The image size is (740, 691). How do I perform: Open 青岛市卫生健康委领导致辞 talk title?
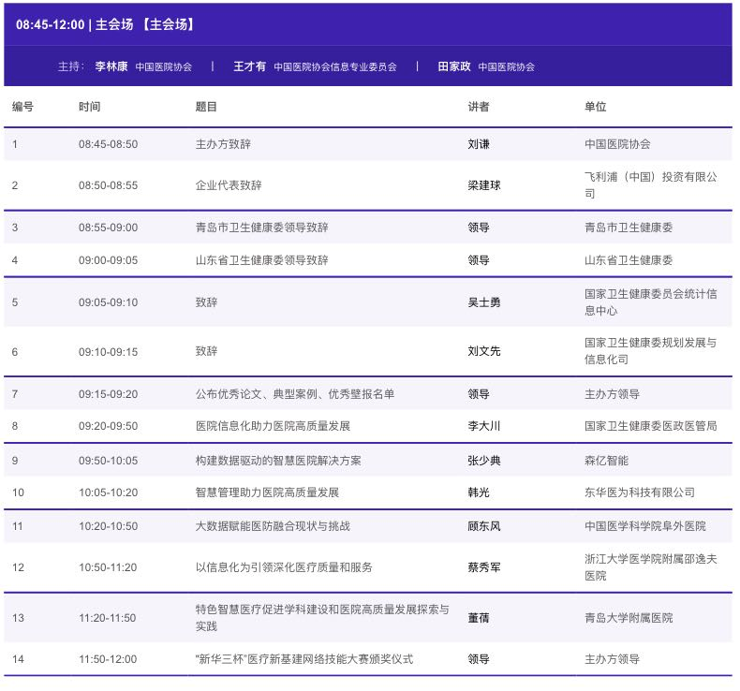pos(261,228)
